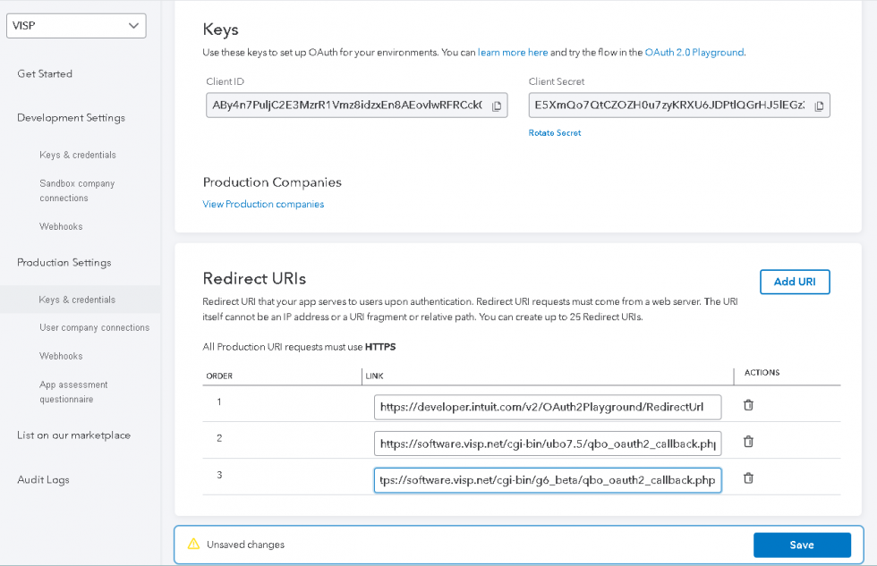Open the OAuth 2.0 Playground
The height and width of the screenshot is (566, 877).
coord(694,52)
